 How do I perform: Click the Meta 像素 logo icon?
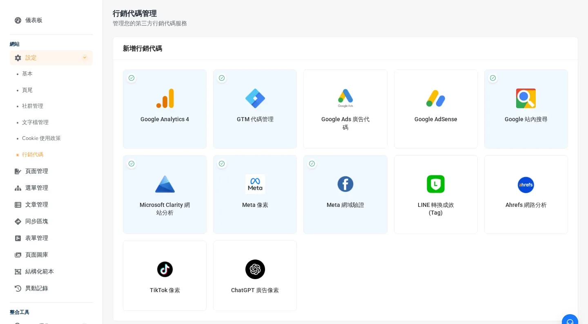point(255,184)
